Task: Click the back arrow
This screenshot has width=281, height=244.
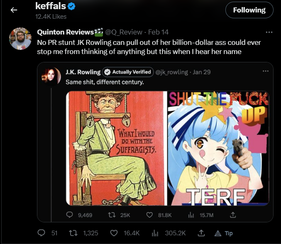Action: [14, 10]
